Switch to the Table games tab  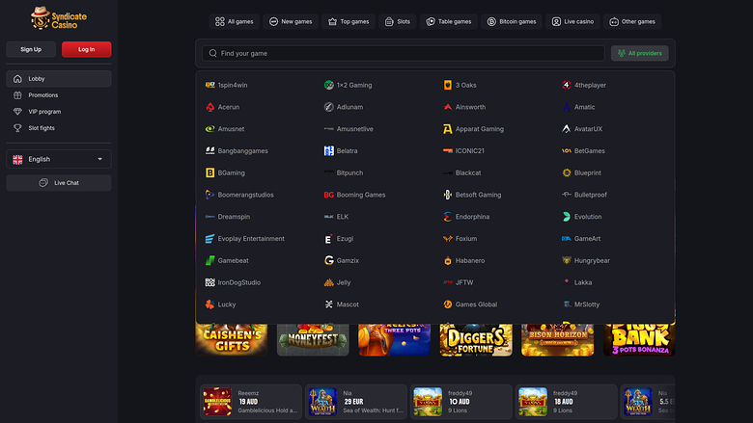click(x=449, y=21)
